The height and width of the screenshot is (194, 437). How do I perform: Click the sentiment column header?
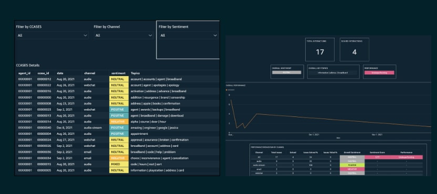point(119,73)
